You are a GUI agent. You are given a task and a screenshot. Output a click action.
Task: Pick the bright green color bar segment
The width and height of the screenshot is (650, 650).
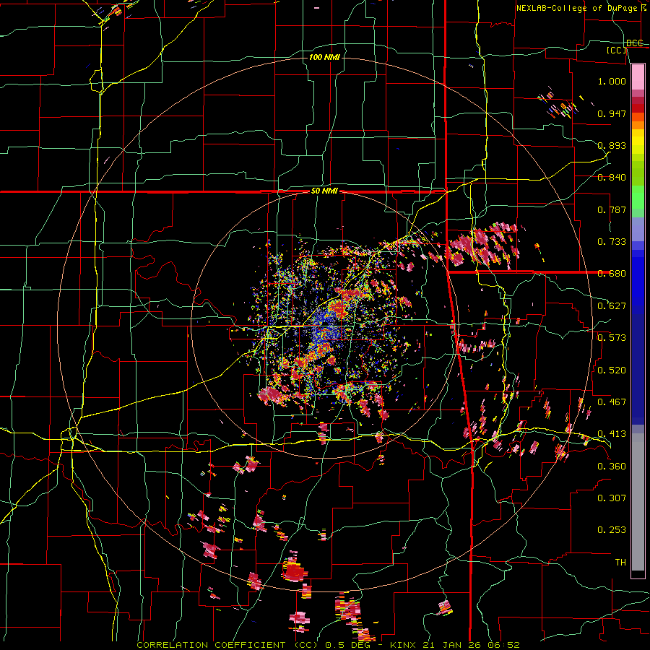pos(638,197)
